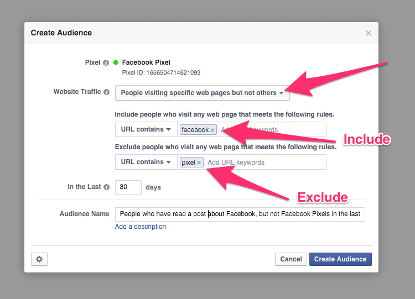Click the info icon beside Website Traffic
Viewport: 415px width, 299px height.
pos(106,92)
